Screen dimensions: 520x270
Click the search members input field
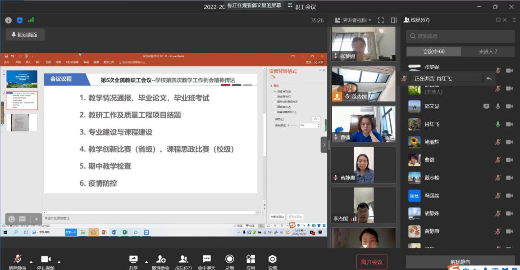pyautogui.click(x=461, y=36)
